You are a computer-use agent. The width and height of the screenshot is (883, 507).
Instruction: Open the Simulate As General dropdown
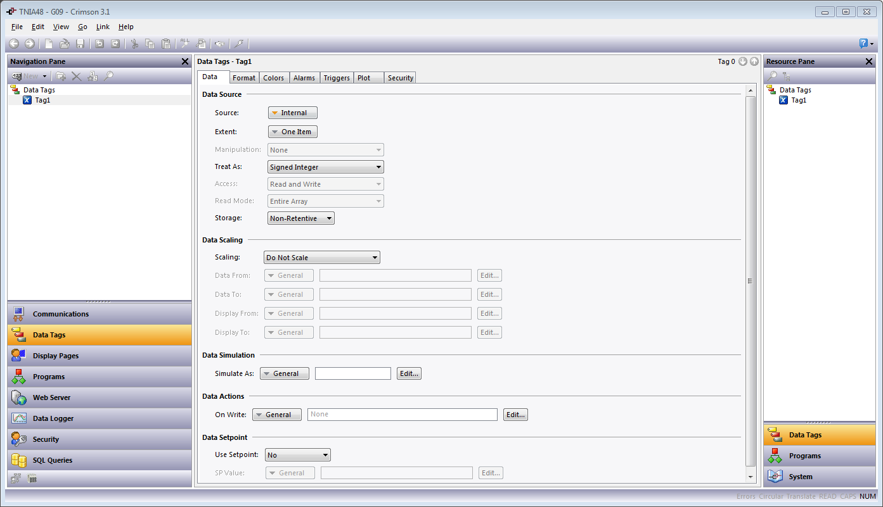285,373
